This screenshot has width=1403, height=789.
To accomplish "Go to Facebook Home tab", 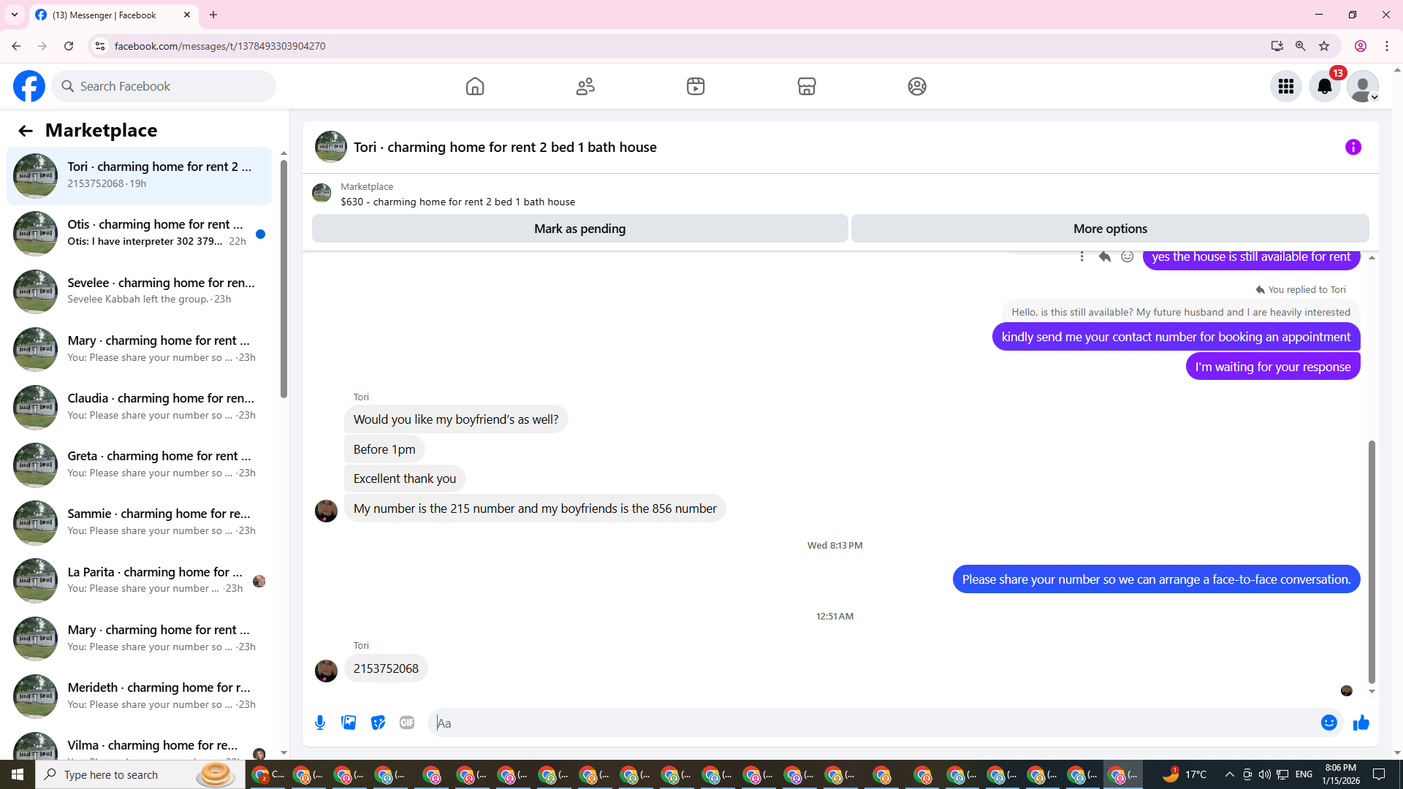I will [475, 86].
